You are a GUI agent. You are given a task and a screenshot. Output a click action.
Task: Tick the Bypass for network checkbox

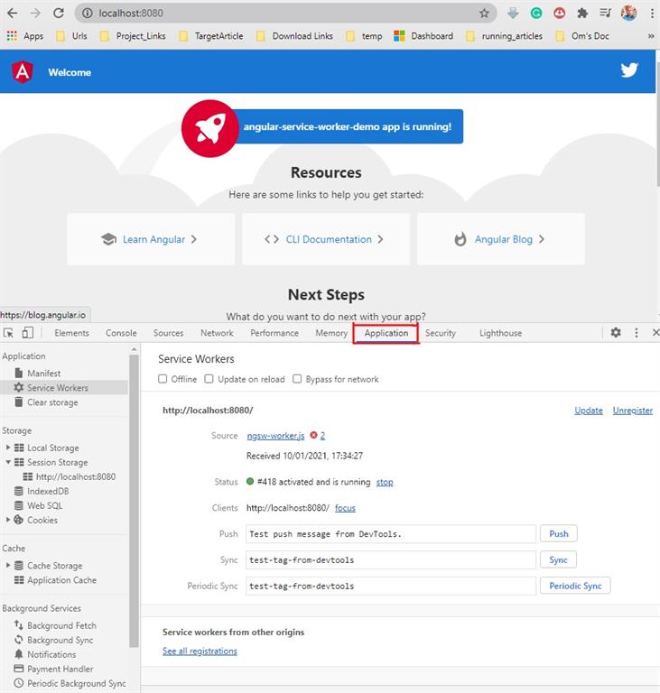pyautogui.click(x=297, y=379)
